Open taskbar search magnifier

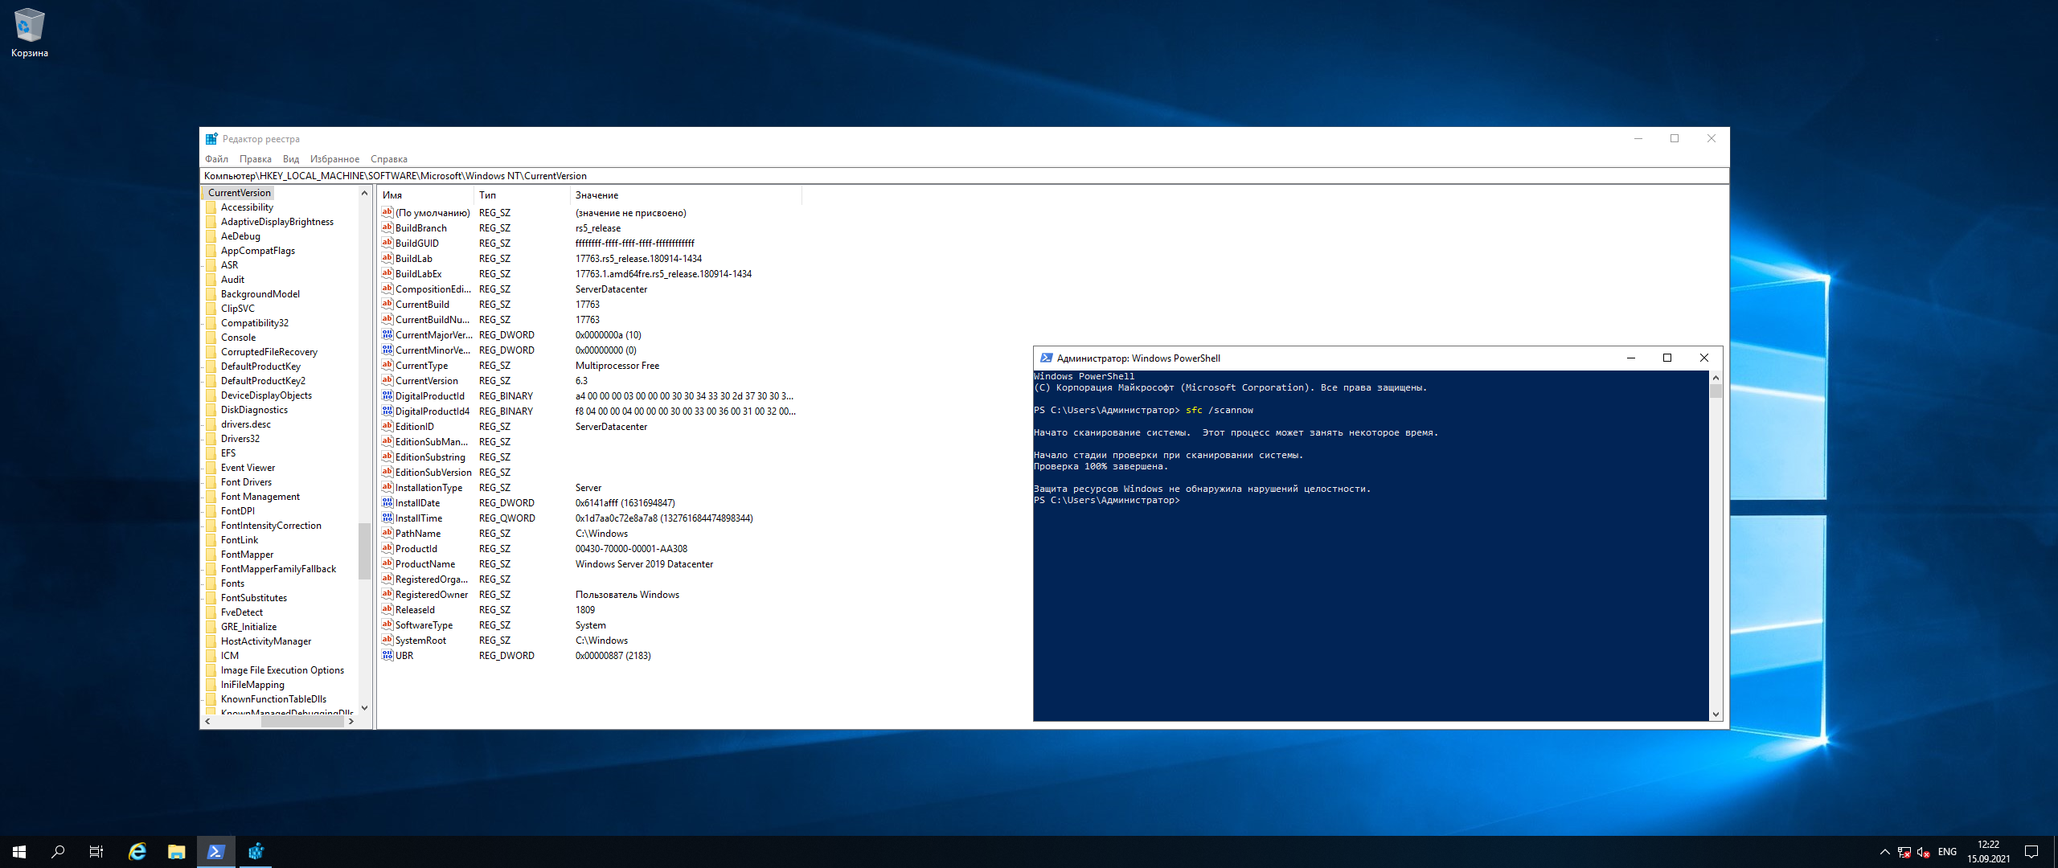point(58,852)
